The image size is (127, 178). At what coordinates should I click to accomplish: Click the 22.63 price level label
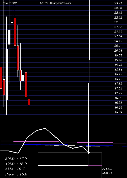click(118, 13)
